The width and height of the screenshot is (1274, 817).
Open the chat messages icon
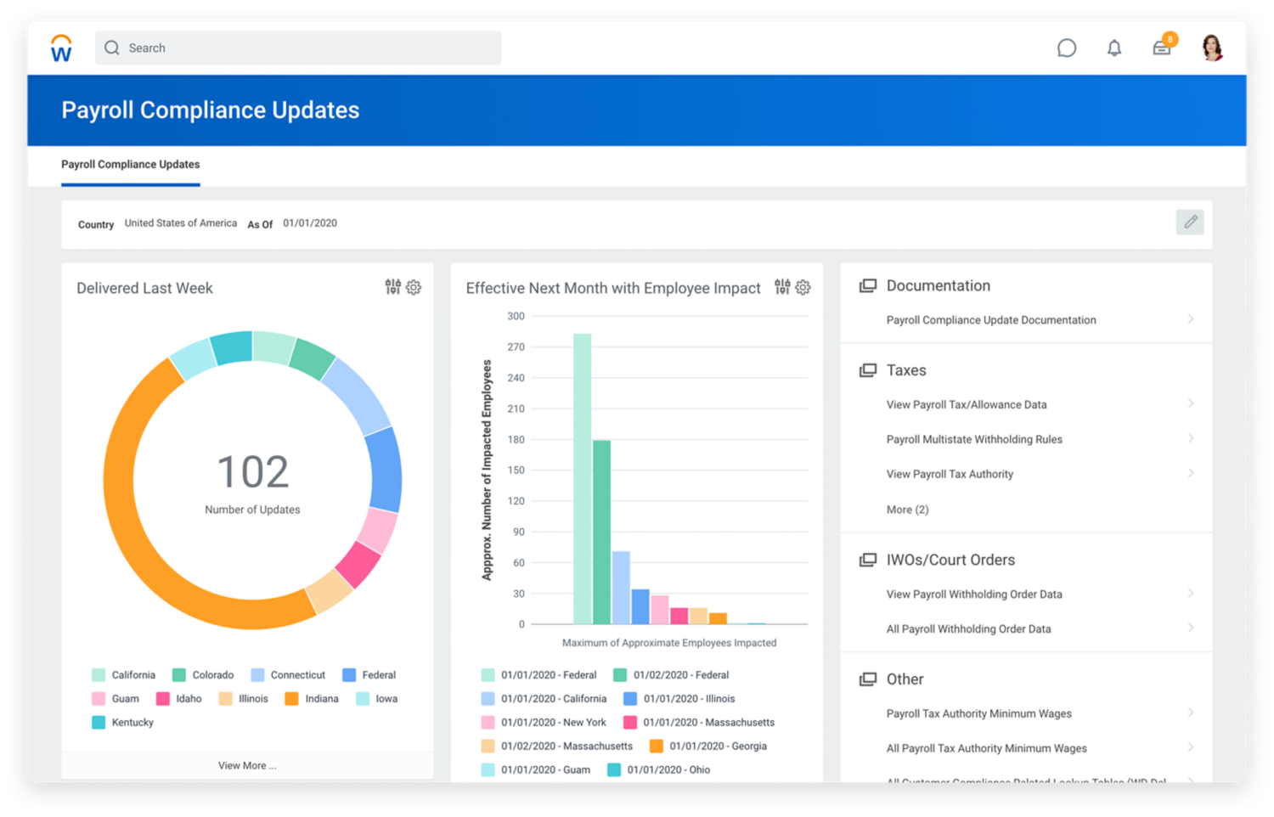pos(1066,48)
